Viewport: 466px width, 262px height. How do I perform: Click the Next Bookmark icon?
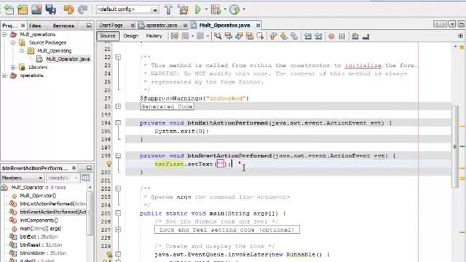click(x=283, y=36)
